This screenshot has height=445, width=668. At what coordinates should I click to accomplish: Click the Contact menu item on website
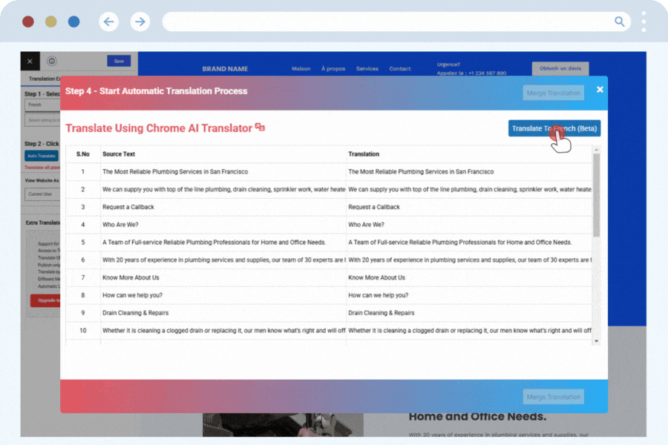tap(400, 69)
